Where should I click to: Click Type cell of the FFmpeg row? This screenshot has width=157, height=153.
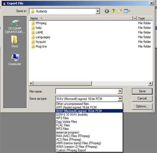tap(144, 23)
